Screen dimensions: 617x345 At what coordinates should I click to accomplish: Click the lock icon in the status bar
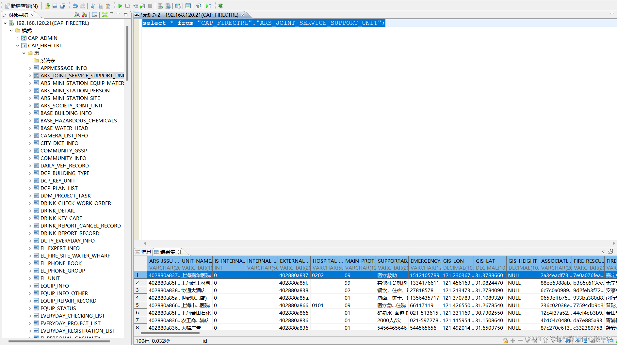505,341
